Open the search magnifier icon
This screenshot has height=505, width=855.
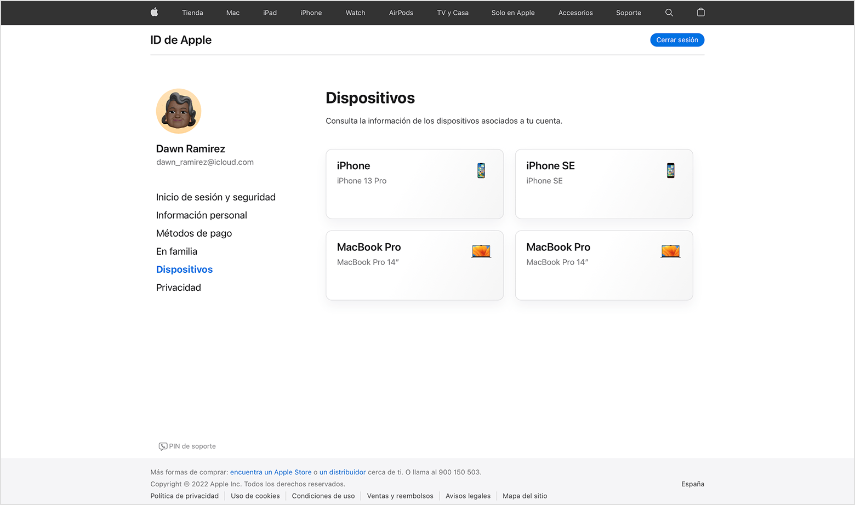[669, 13]
